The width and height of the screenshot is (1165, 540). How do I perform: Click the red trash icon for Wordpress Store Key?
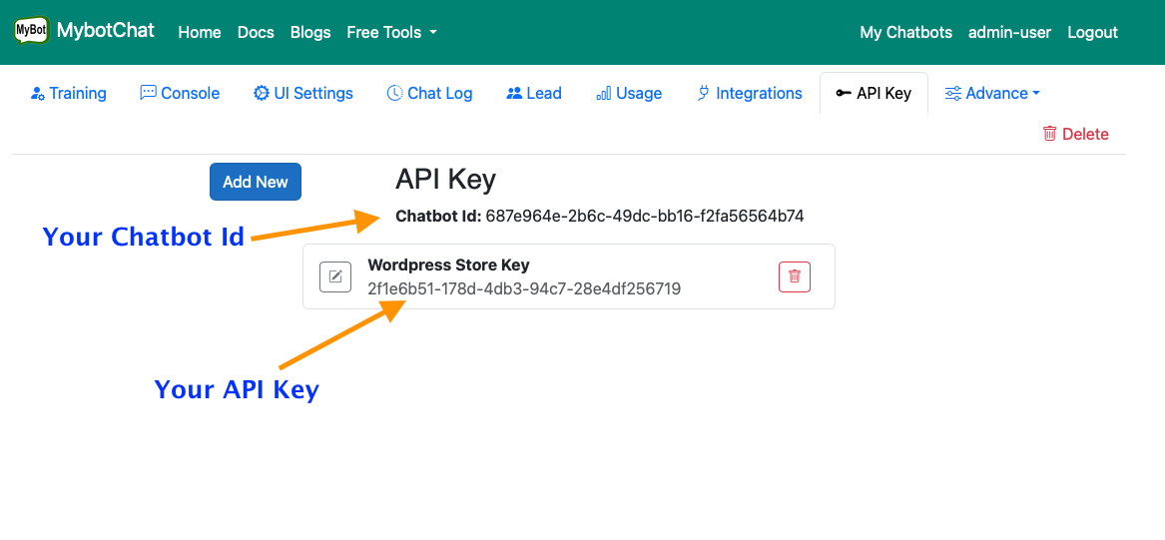[795, 276]
